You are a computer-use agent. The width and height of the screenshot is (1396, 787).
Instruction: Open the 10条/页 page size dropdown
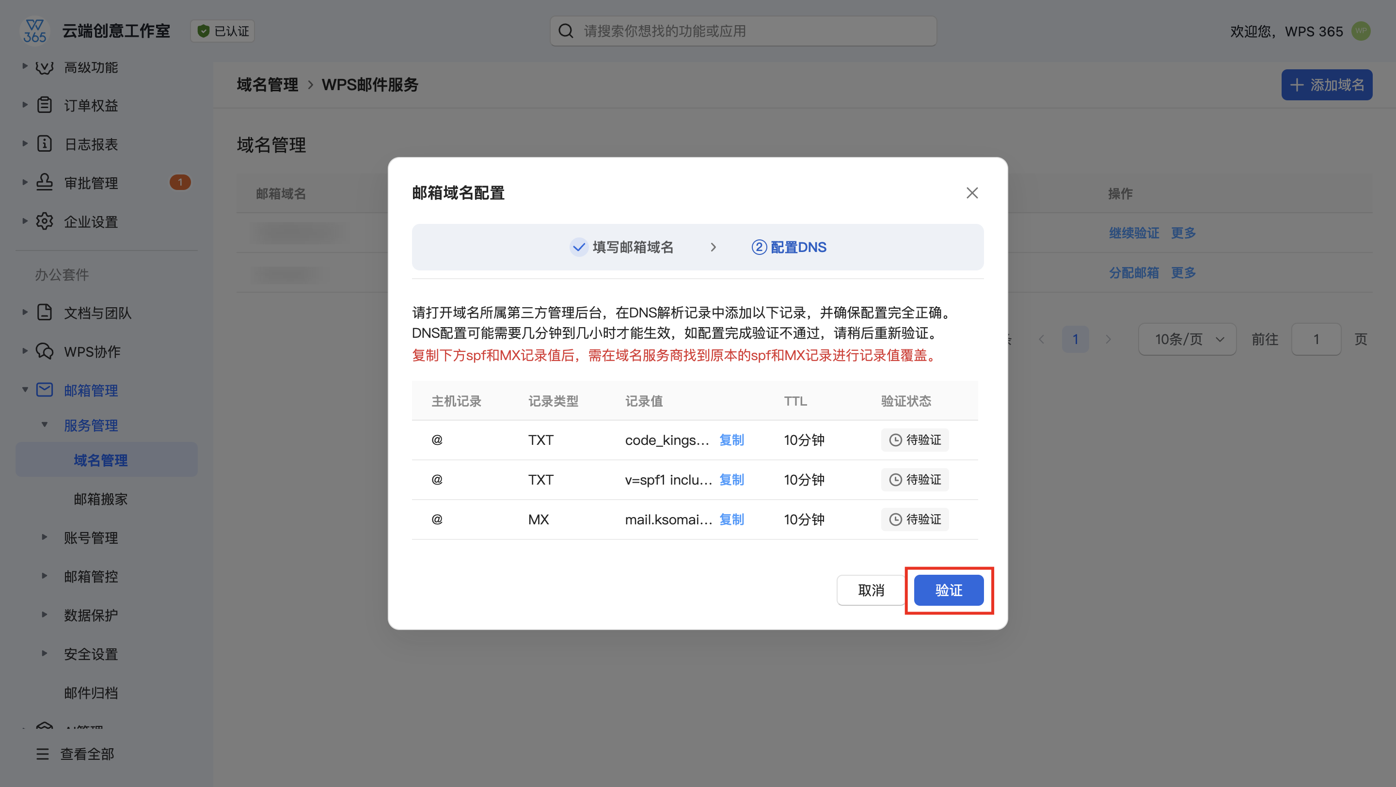point(1187,339)
